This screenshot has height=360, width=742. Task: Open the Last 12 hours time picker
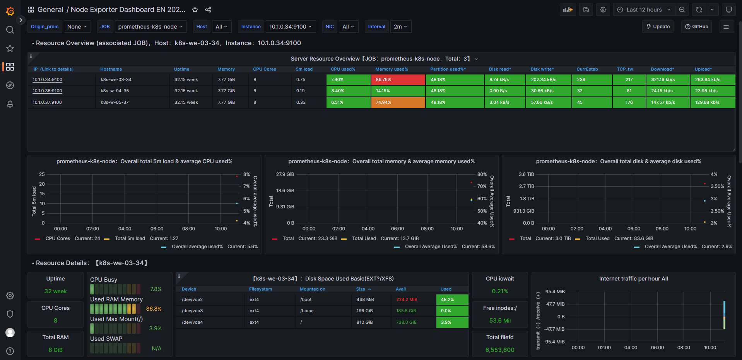(x=644, y=10)
